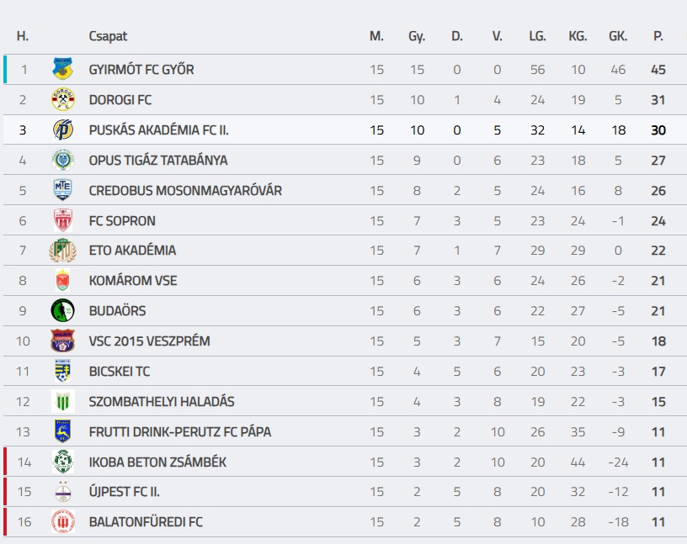The height and width of the screenshot is (544, 687).
Task: Select the Bicskei TC team name
Action: coord(120,372)
